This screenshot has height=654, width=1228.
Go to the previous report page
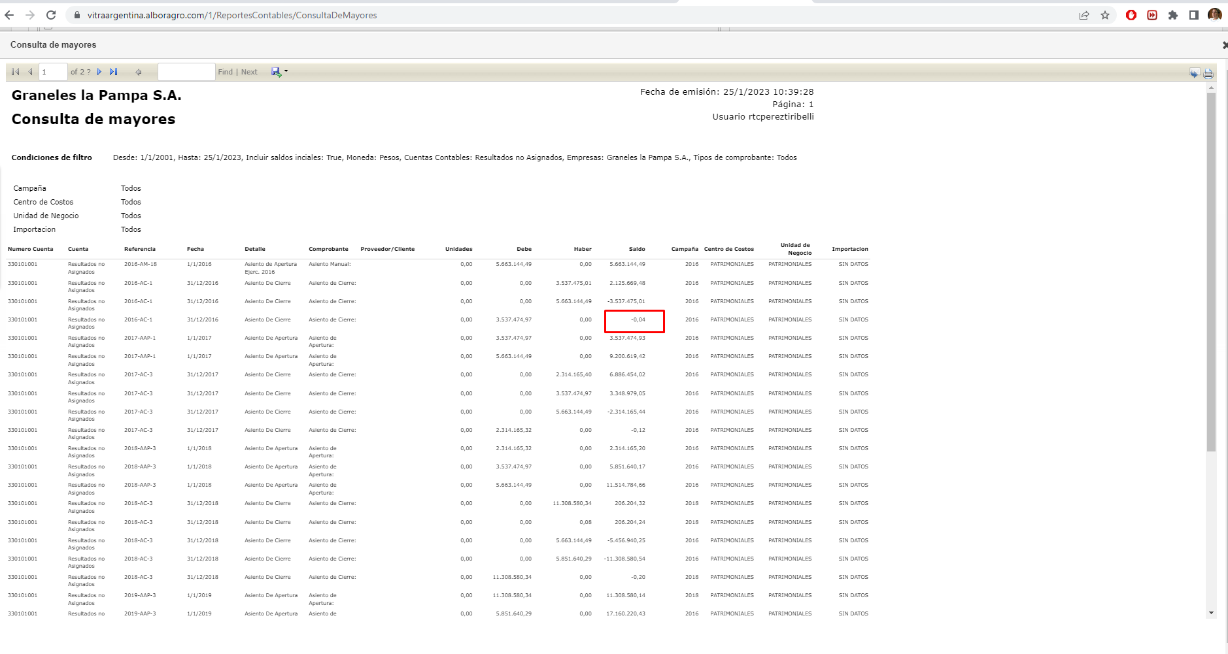tap(30, 72)
